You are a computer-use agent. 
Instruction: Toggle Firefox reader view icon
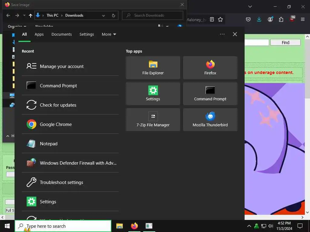[212, 19]
